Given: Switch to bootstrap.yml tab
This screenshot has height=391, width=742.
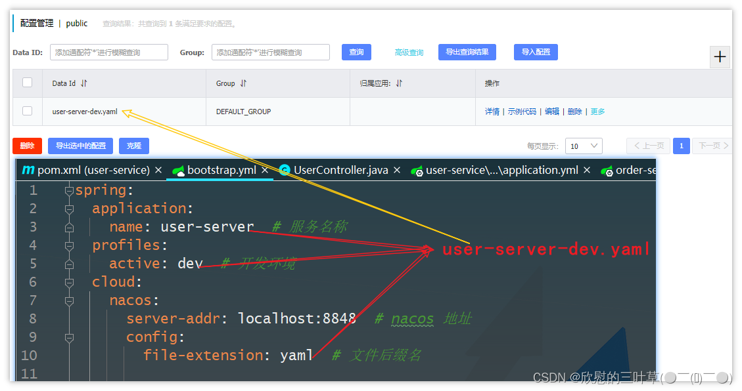Looking at the screenshot, I should [221, 170].
